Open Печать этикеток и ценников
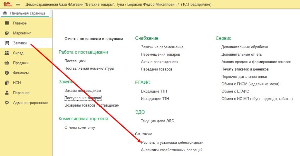Viewport: 300px width, 156px height. 245,69
